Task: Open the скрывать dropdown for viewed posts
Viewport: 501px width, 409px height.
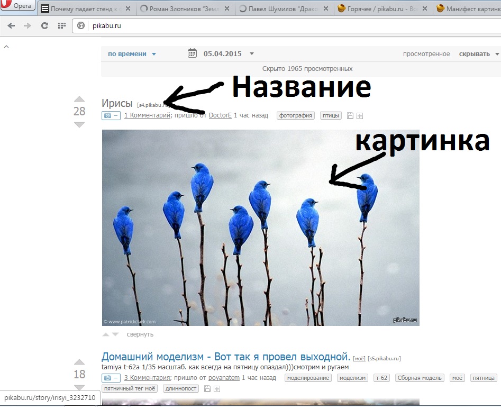Action: click(479, 54)
